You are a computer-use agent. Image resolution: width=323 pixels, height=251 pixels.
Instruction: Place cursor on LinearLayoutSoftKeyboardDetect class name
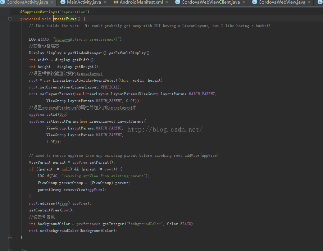(85, 80)
